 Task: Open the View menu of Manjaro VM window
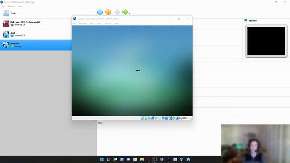92,24
